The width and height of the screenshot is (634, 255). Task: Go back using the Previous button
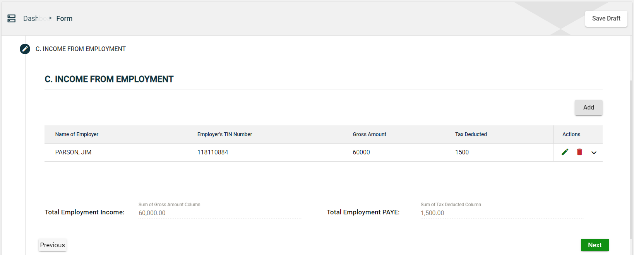pyautogui.click(x=53, y=245)
